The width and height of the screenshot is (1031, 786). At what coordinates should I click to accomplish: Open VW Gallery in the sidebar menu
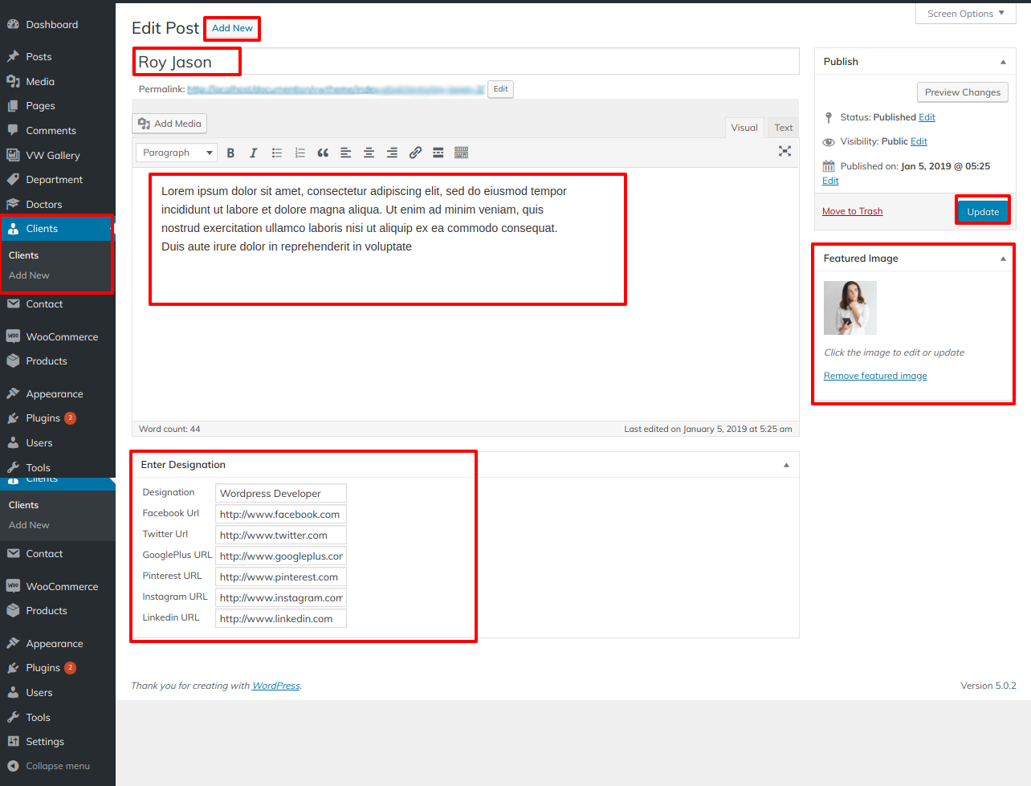coord(53,156)
